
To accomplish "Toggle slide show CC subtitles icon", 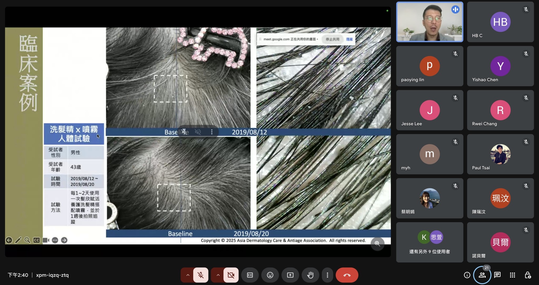I will click(37, 240).
